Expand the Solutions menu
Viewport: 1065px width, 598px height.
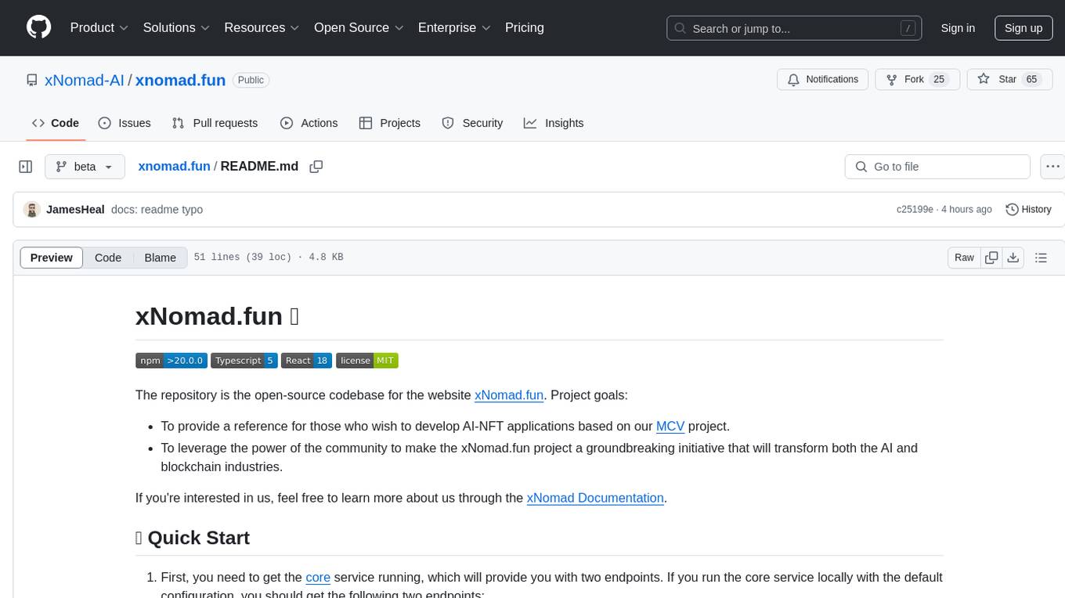click(x=176, y=27)
